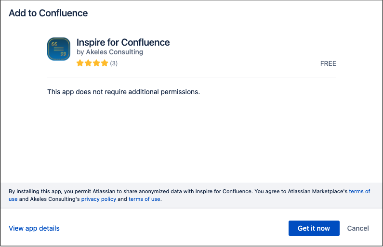Click the second yellow rating star
This screenshot has width=383, height=247.
tap(88, 63)
